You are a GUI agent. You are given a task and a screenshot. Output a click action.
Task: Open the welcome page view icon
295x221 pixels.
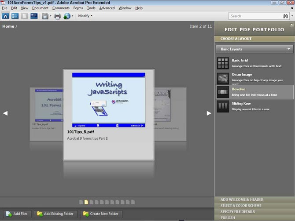pos(34,16)
